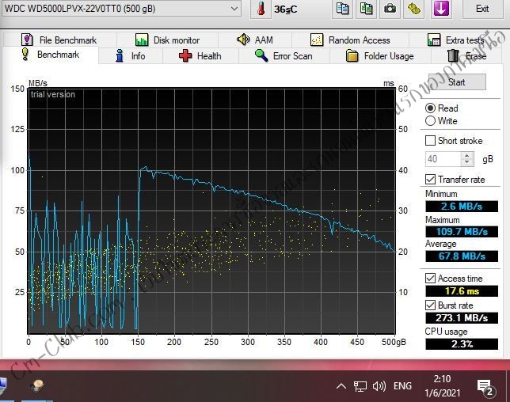Click the Disk monitor chart icon

(142, 40)
